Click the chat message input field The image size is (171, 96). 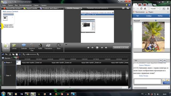pos(147,81)
